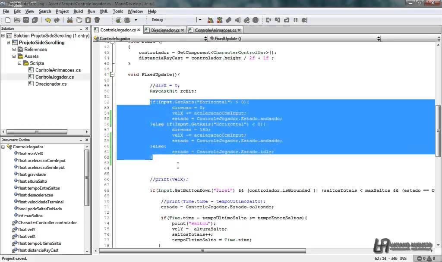The height and width of the screenshot is (262, 442).
Task: Collapse the Solution ProjetoSideScrolling node
Action: 3,36
